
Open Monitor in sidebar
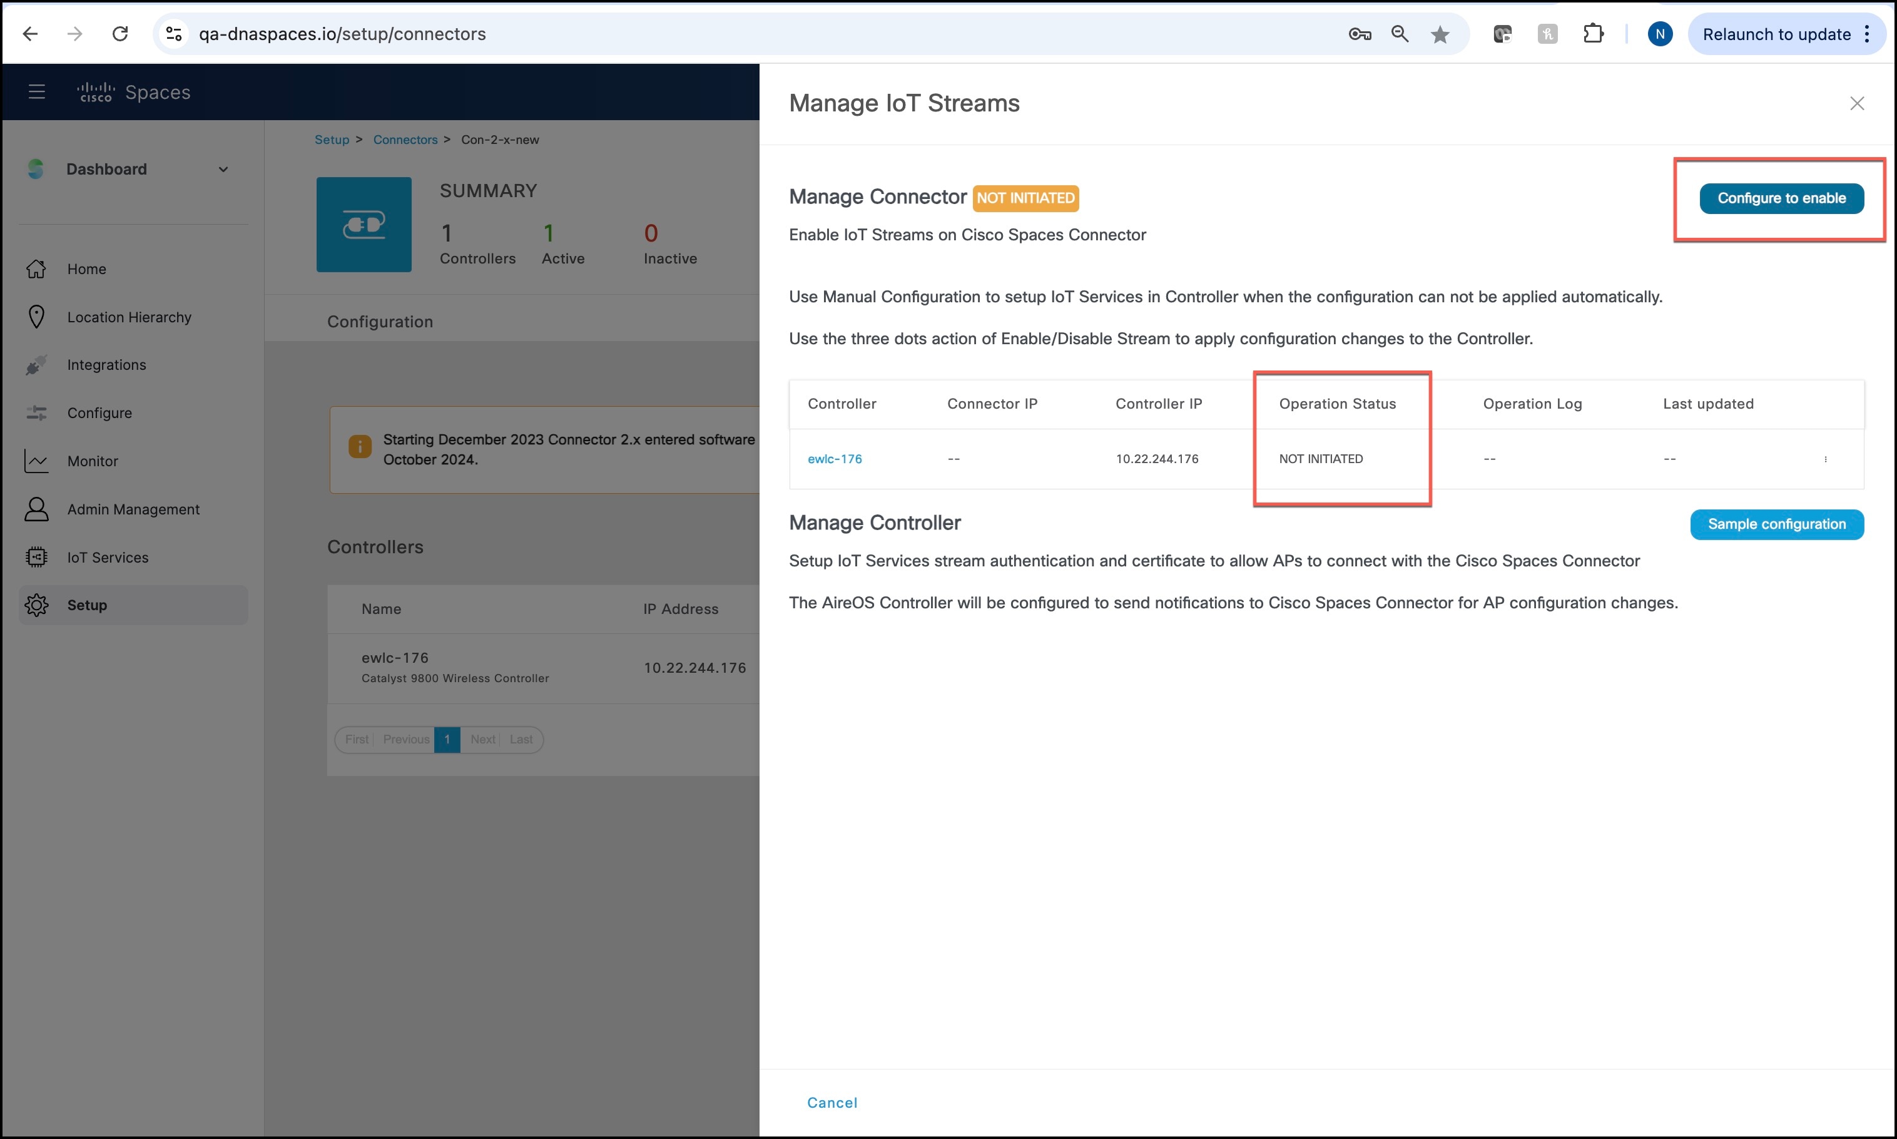point(92,461)
